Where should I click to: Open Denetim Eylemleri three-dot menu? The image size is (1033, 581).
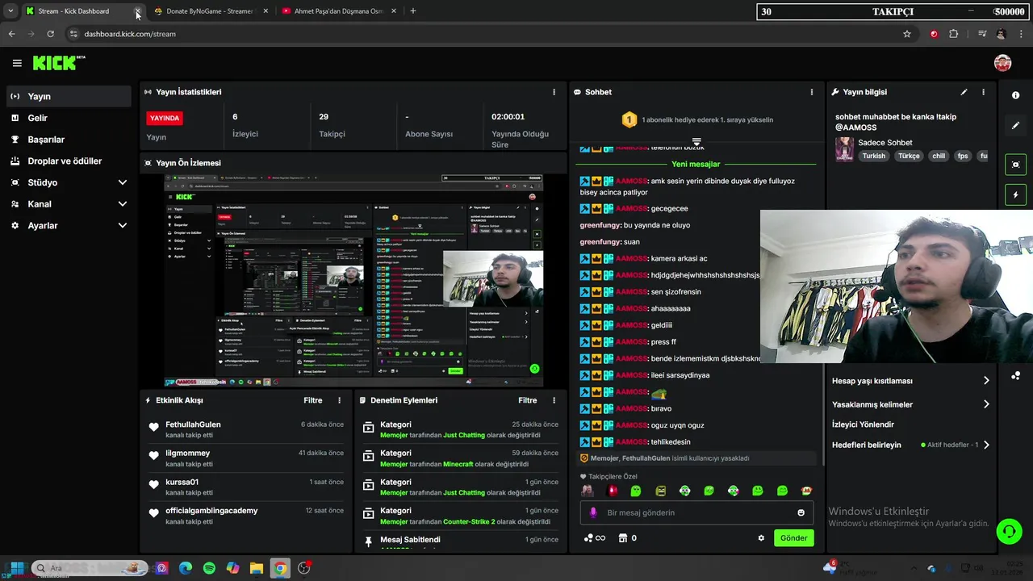point(554,400)
